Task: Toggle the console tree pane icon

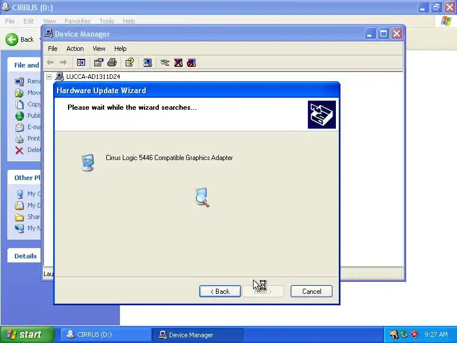Action: (x=81, y=62)
